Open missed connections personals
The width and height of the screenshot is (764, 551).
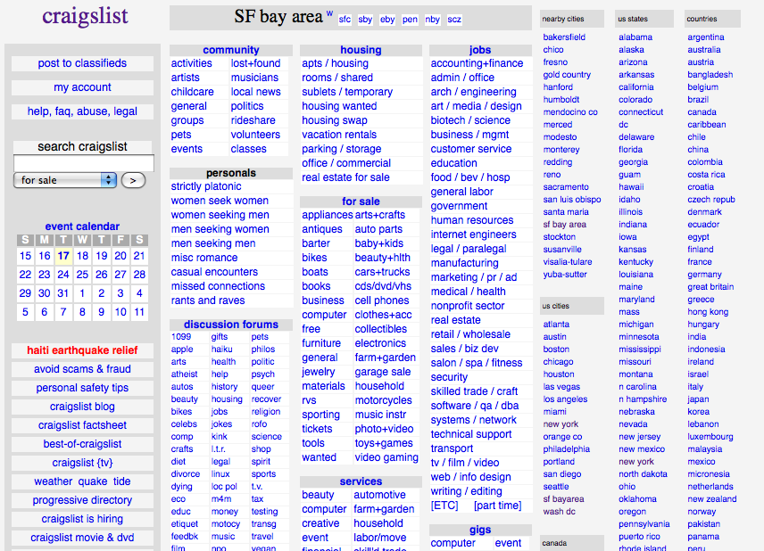(218, 286)
